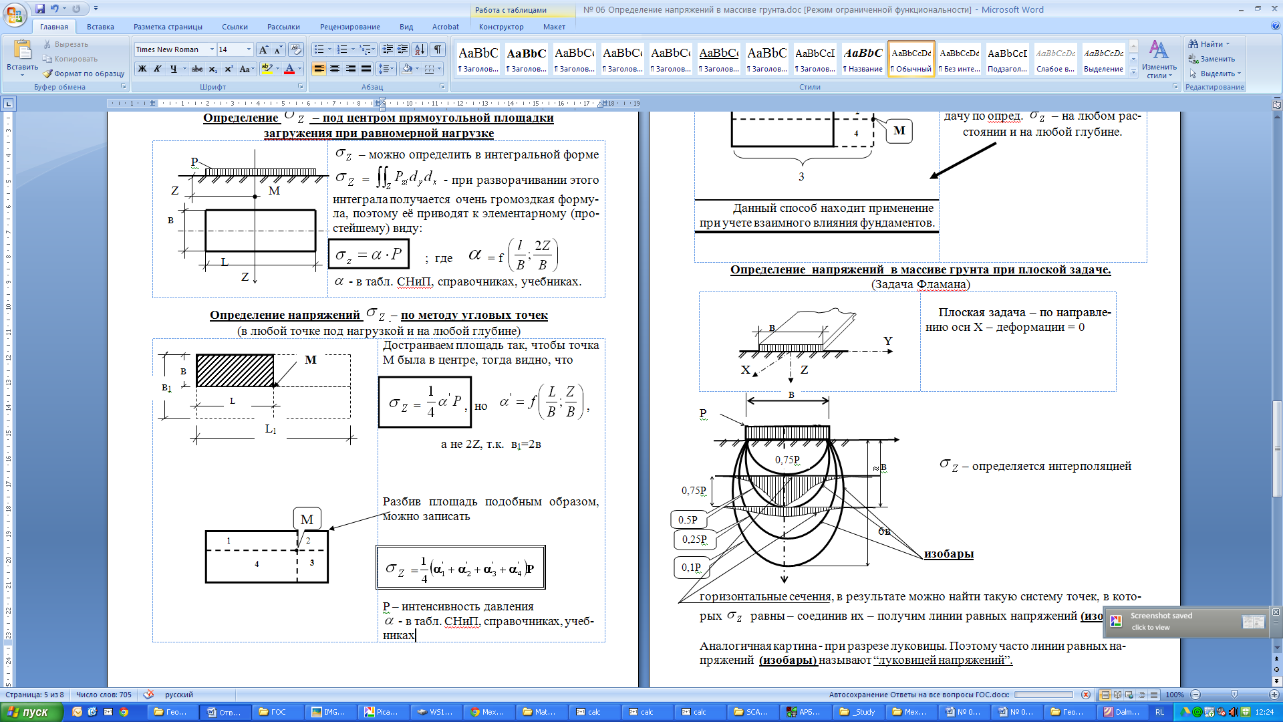Apply bulleted list

tap(319, 49)
